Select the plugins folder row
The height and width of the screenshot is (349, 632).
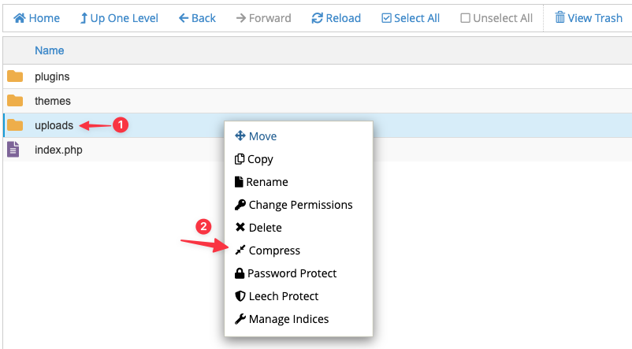click(318, 76)
